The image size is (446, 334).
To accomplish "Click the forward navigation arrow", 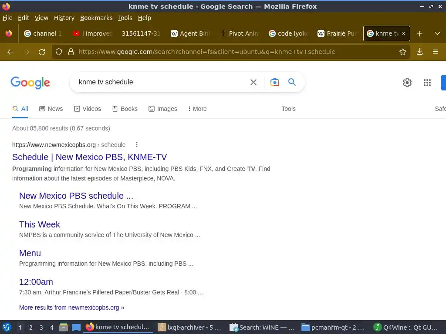I will [x=26, y=52].
